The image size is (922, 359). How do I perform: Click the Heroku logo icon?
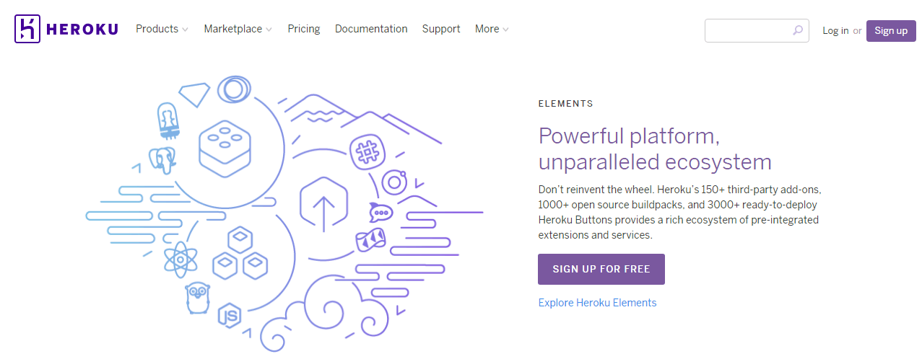[x=29, y=30]
